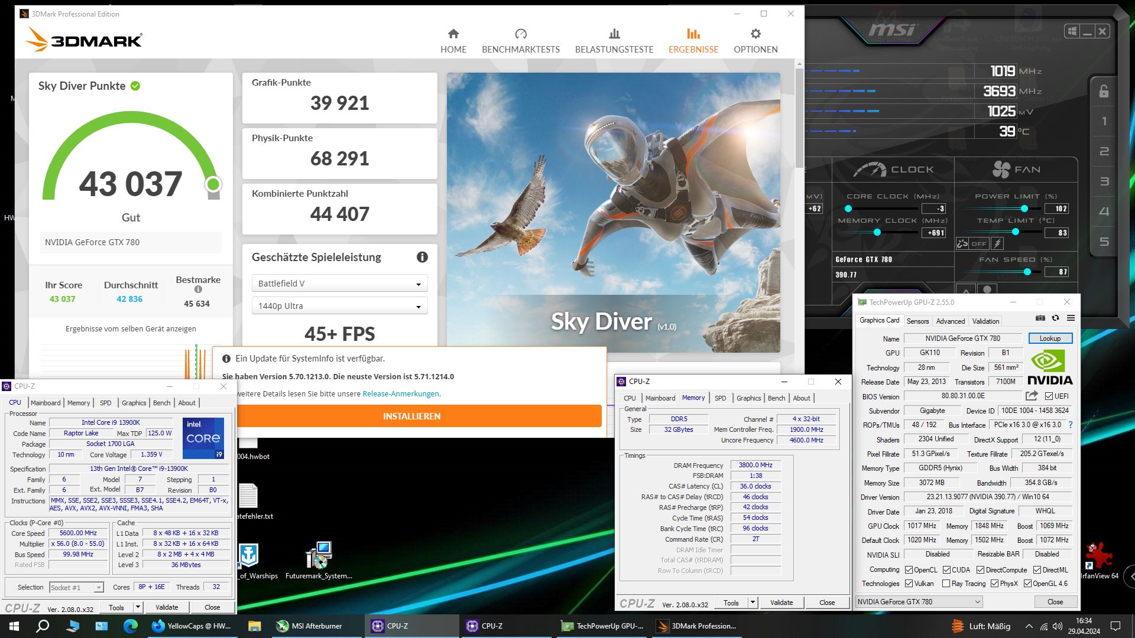Image resolution: width=1135 pixels, height=638 pixels.
Task: Expand Tools dropdown arrow in Memory CPU-Z window
Action: click(x=753, y=603)
